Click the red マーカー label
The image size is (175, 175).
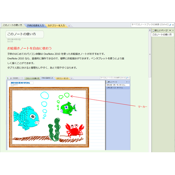(x=142, y=107)
